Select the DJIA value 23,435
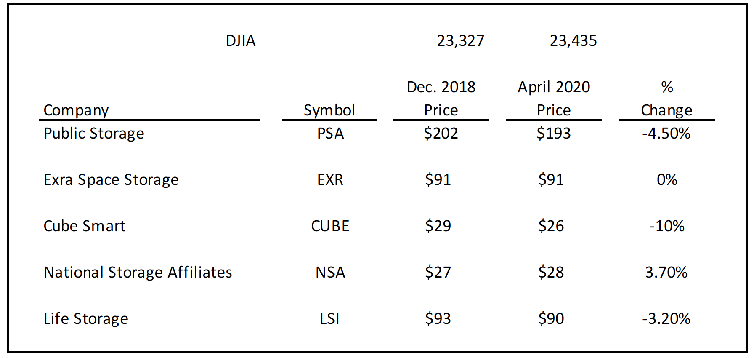 coord(573,41)
